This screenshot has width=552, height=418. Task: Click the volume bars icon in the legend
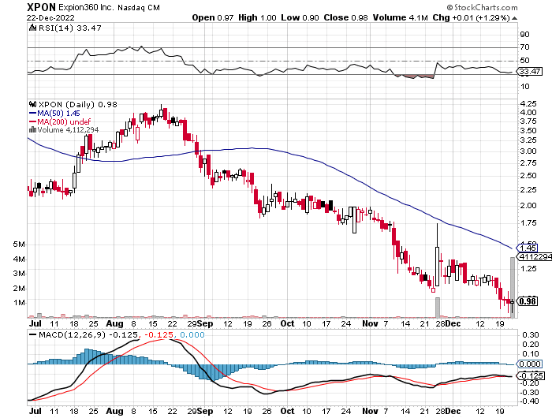(33, 129)
